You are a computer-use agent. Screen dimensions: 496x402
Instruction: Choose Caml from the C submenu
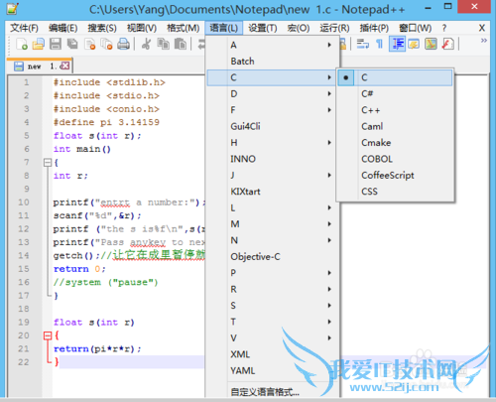click(x=395, y=126)
